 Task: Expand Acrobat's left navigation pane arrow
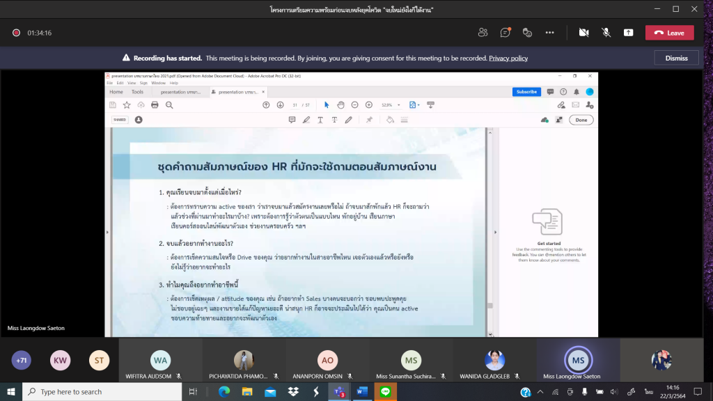point(108,233)
